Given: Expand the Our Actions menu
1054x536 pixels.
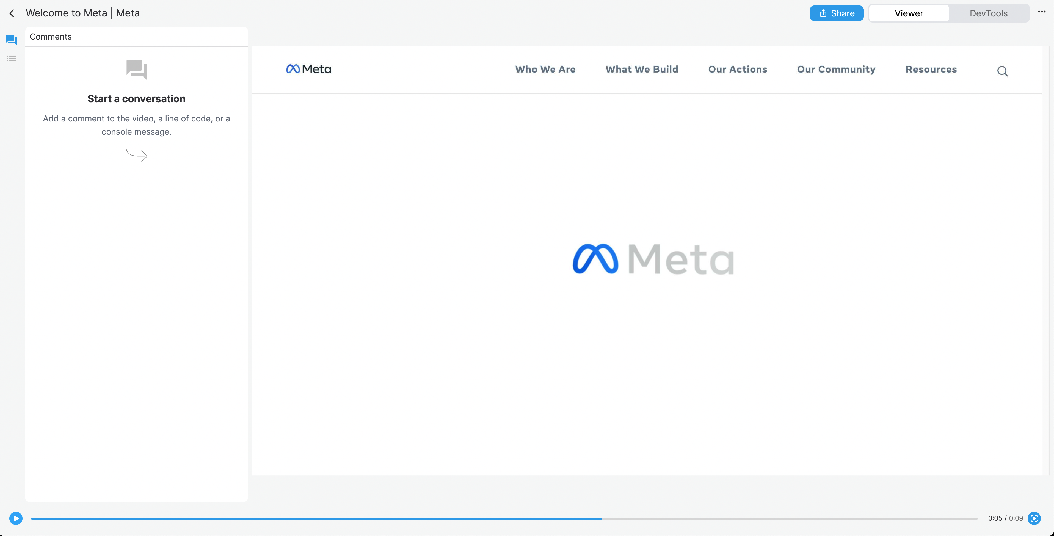Looking at the screenshot, I should click(x=737, y=69).
